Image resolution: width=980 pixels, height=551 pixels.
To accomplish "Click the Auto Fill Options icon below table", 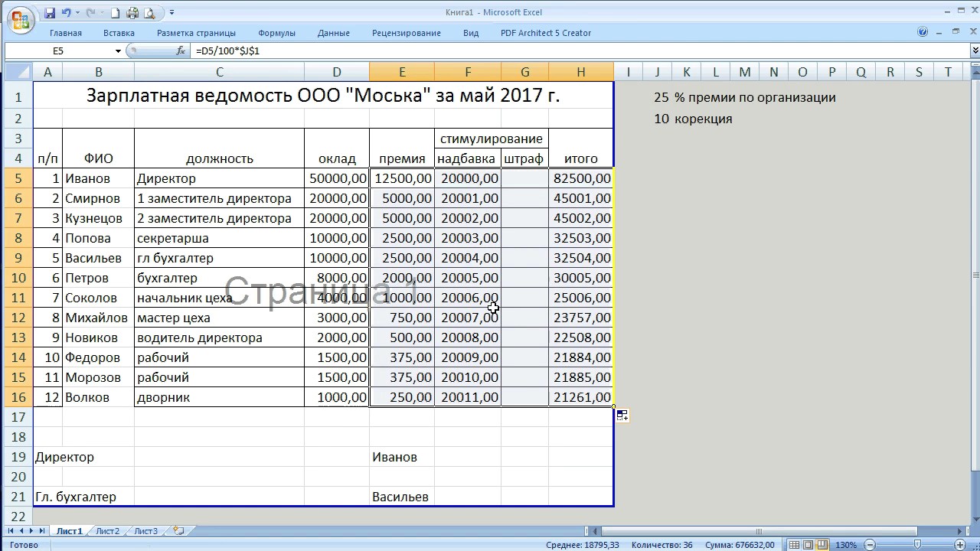I will 622,416.
